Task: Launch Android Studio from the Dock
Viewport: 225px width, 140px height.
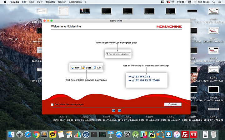Action: coord(135,135)
